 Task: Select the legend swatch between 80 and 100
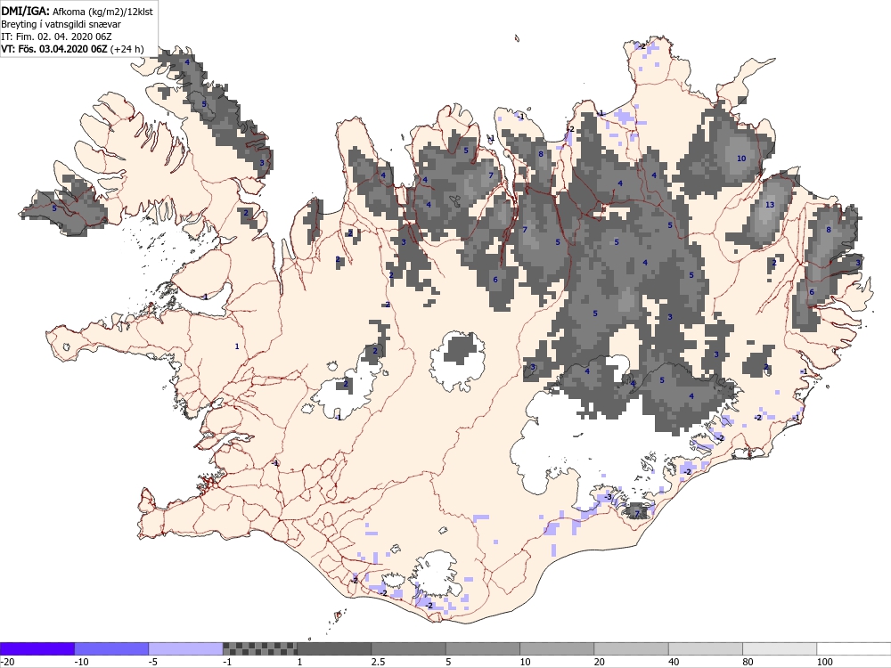click(x=780, y=648)
